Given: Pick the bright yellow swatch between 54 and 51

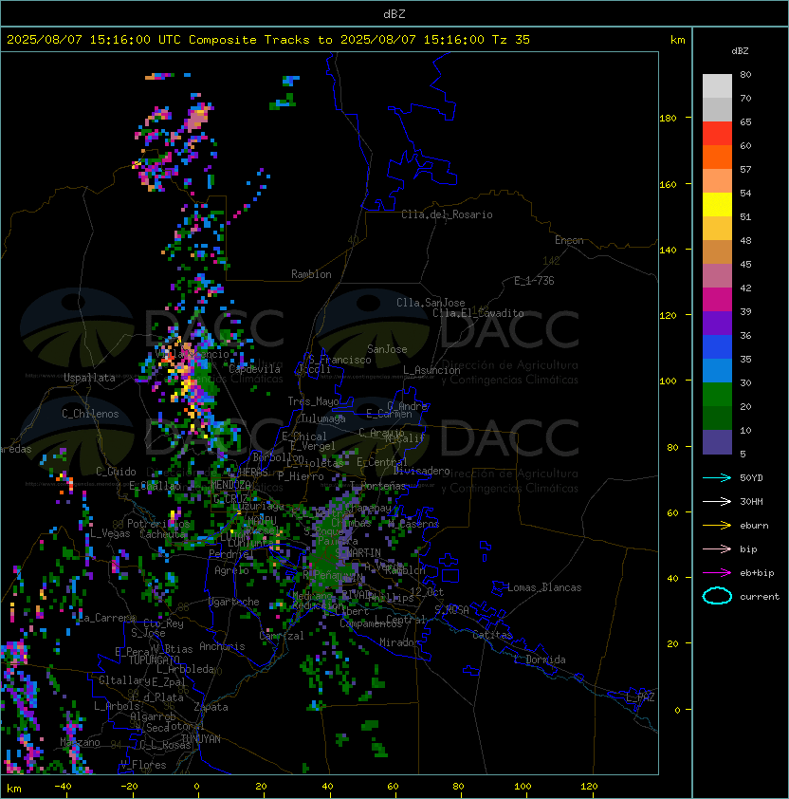Looking at the screenshot, I should (x=717, y=204).
